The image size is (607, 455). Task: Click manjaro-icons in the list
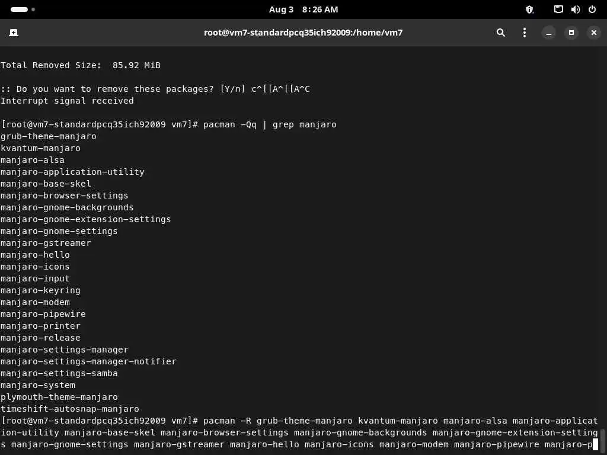coord(35,267)
